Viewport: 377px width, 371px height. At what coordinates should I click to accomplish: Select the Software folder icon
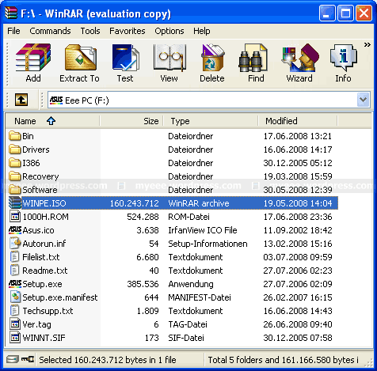(x=14, y=190)
